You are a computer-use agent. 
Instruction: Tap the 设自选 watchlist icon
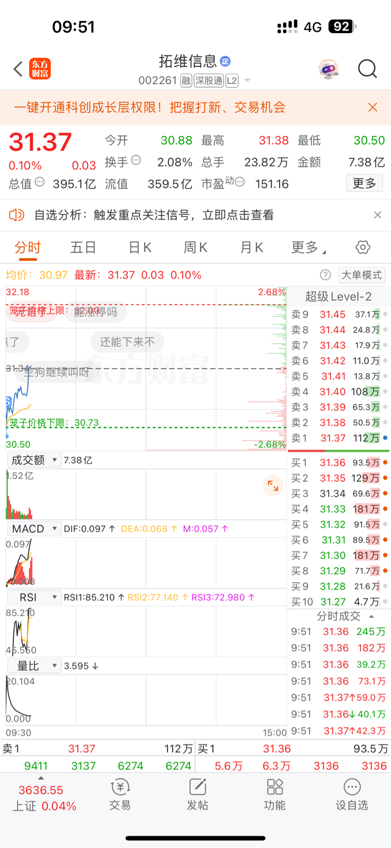(x=352, y=795)
